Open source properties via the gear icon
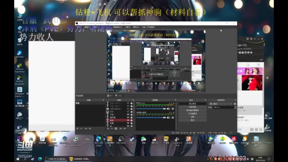 (x=116, y=129)
